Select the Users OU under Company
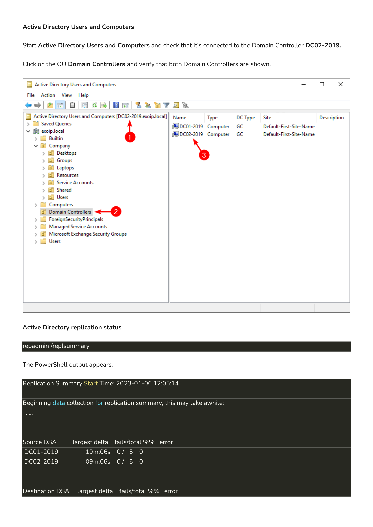The height and width of the screenshot is (527, 373). (62, 197)
